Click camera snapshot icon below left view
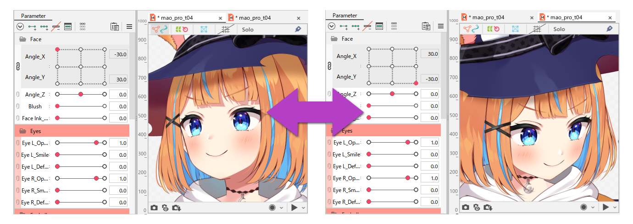This screenshot has height=224, width=633. click(x=154, y=208)
